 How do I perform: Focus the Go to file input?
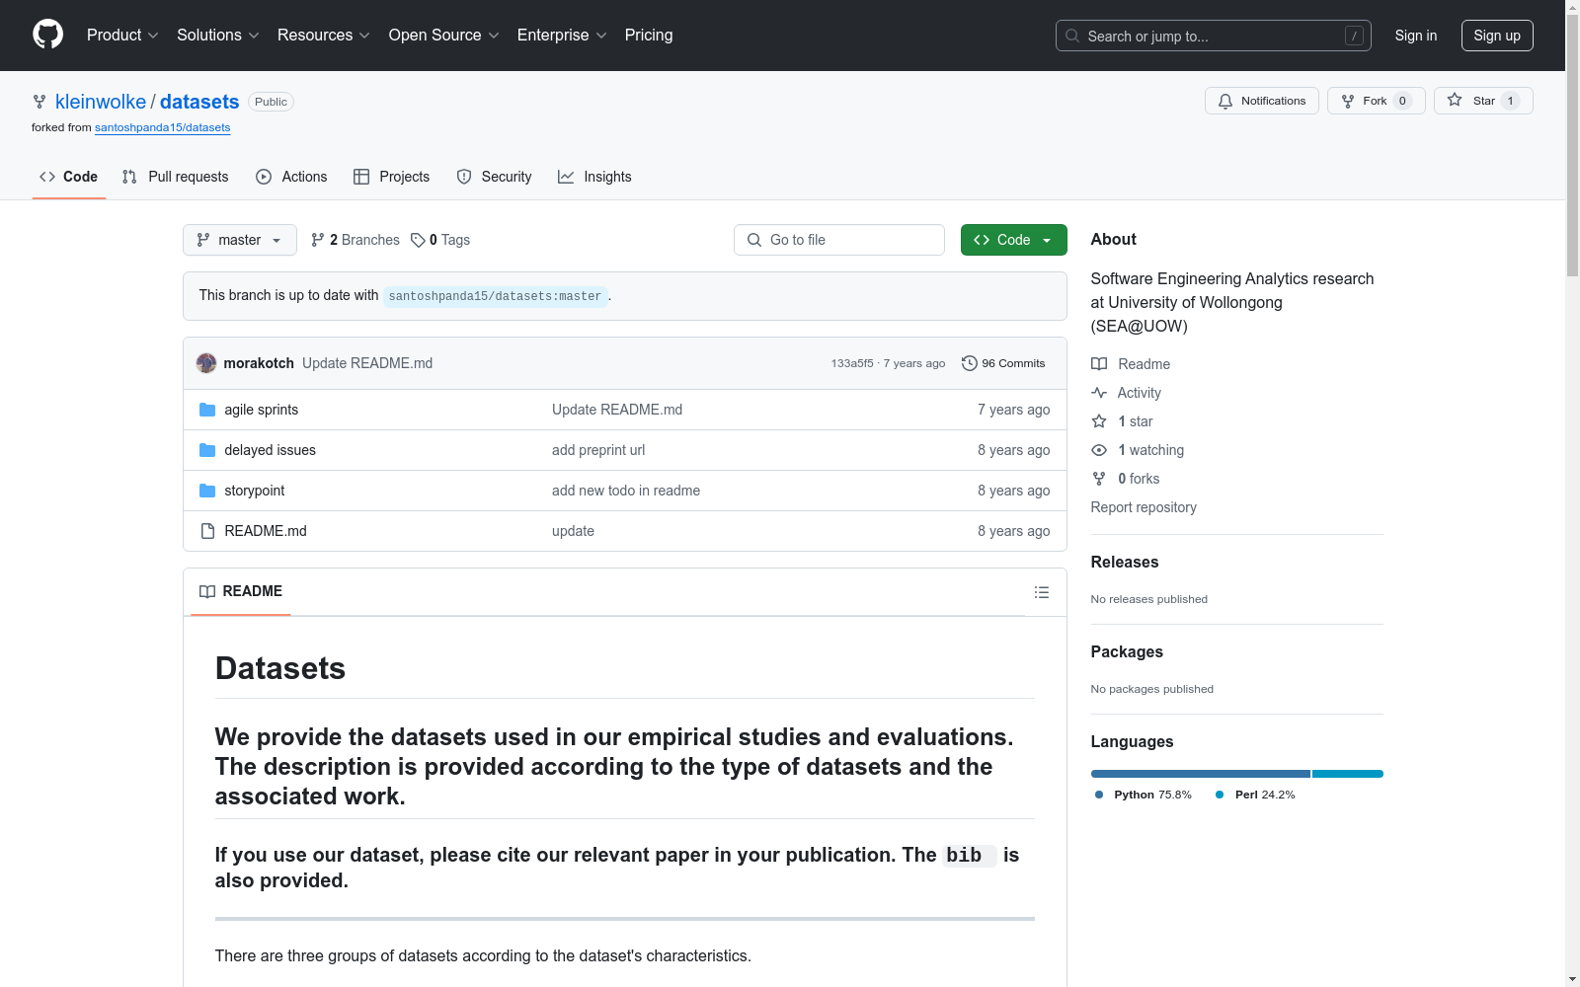point(839,240)
